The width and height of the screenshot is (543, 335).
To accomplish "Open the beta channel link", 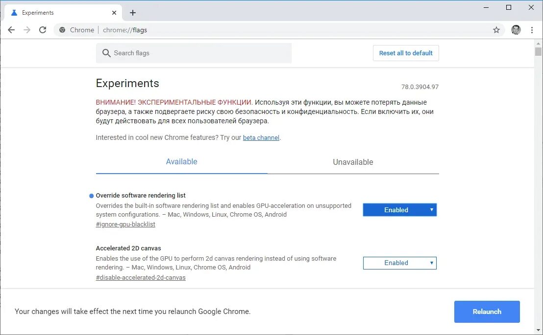I will pyautogui.click(x=261, y=137).
